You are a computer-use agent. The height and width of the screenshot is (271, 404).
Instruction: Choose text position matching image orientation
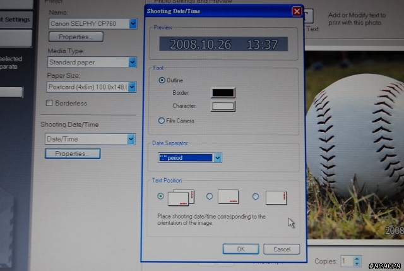tap(160, 196)
